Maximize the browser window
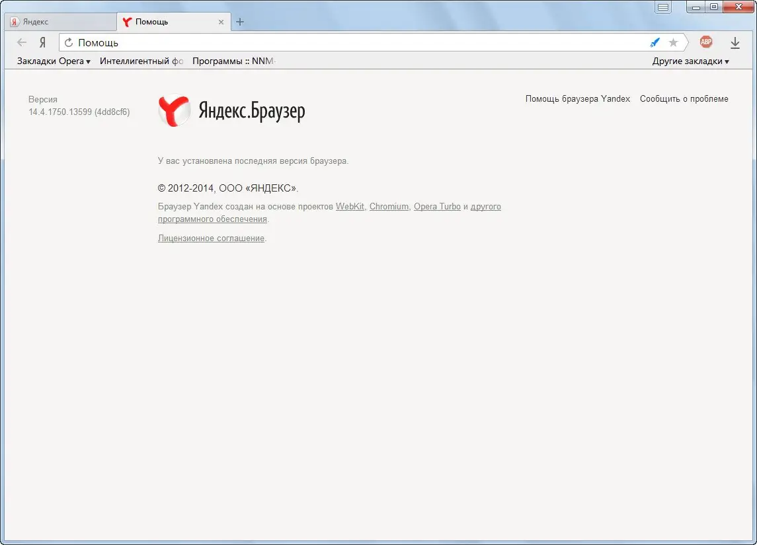The height and width of the screenshot is (545, 757). point(713,7)
